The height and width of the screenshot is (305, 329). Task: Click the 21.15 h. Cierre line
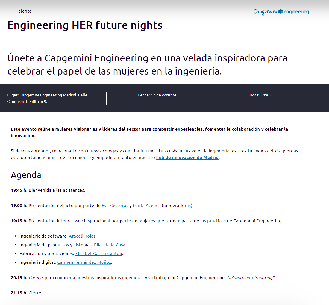[27, 293]
